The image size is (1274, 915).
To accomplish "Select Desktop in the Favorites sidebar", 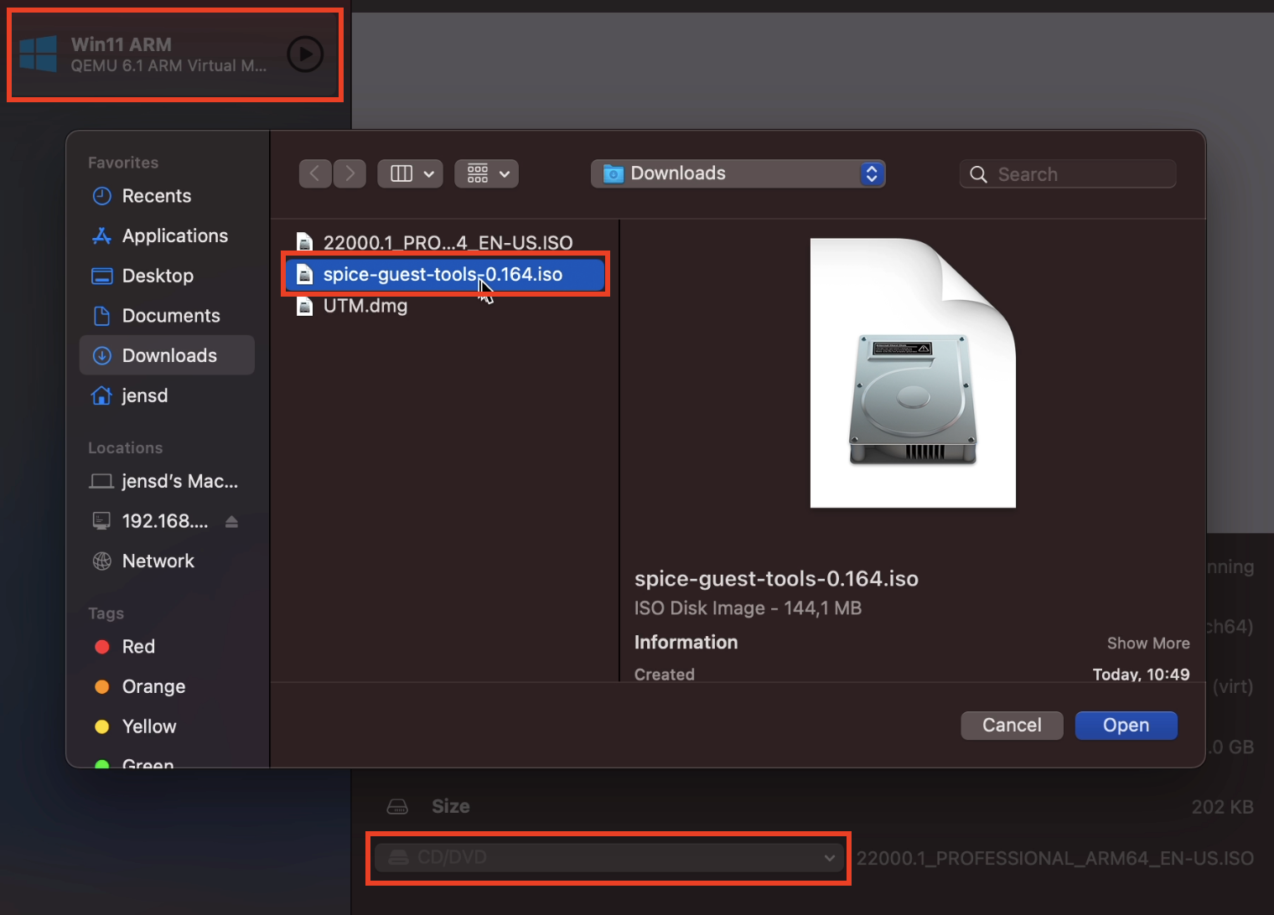I will click(156, 275).
